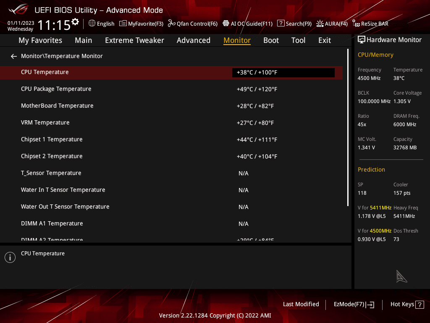Open the AURA(F4) lighting icon
430x323 pixels.
(320, 24)
